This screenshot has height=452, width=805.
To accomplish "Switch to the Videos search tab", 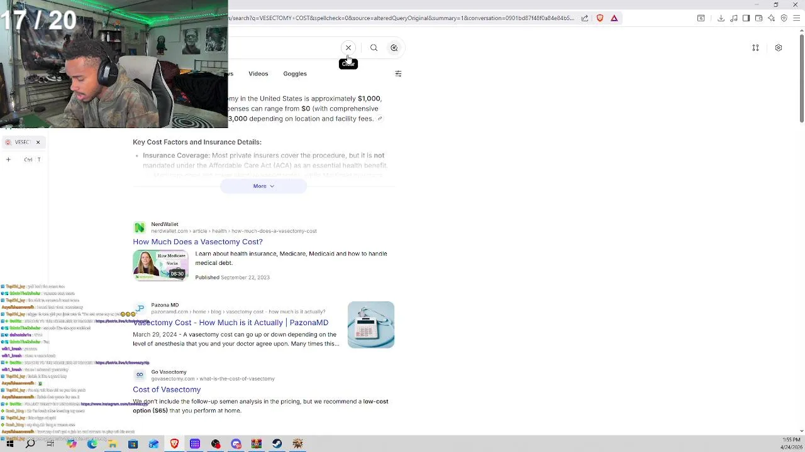I will [258, 73].
